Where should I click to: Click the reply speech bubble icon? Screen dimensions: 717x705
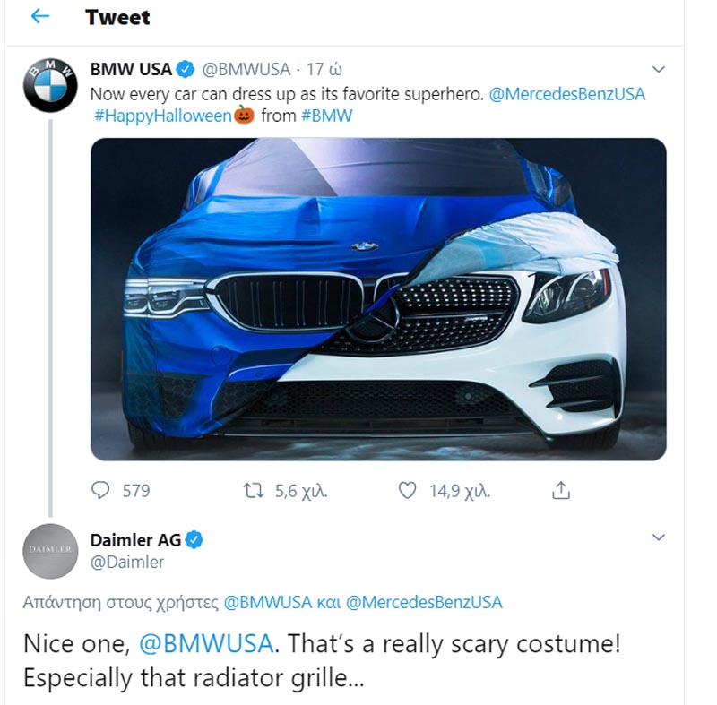pyautogui.click(x=101, y=490)
